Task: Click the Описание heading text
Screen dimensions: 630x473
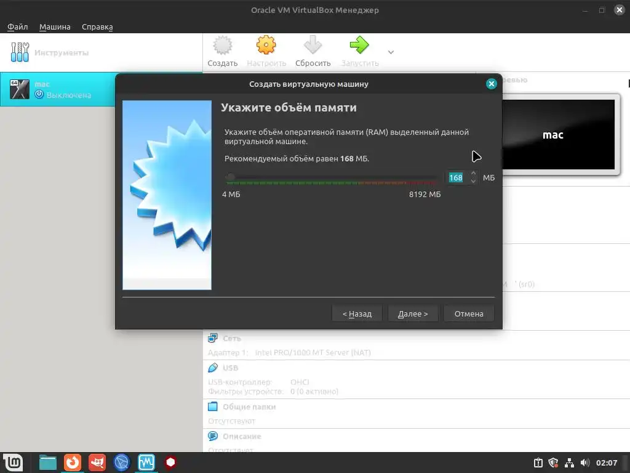Action: tap(242, 437)
